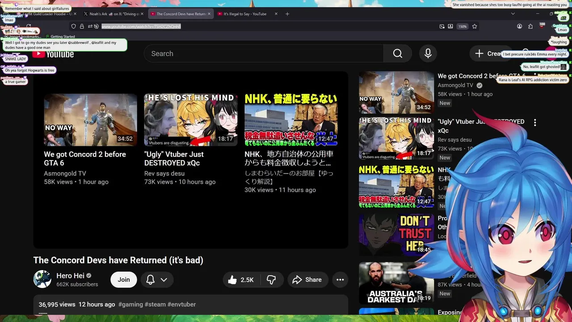This screenshot has width=572, height=322.
Task: Click the red extension badge icon showing 100
Action: 542,26
